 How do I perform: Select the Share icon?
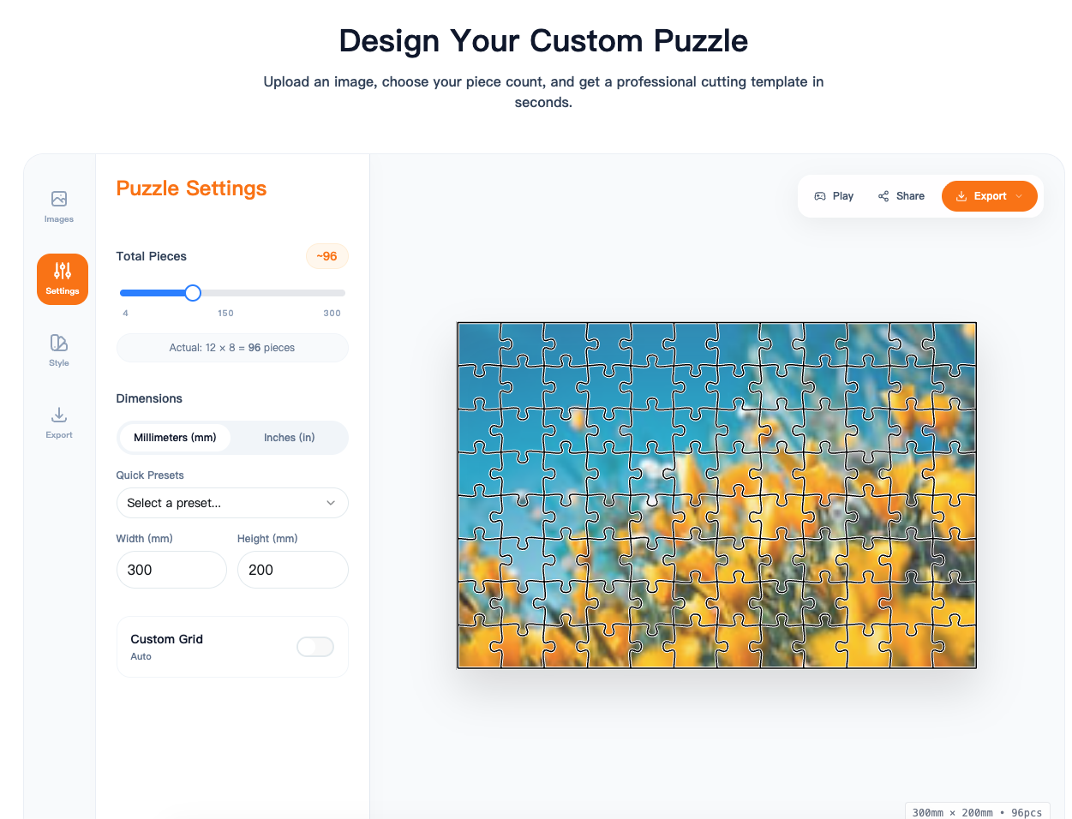click(883, 195)
